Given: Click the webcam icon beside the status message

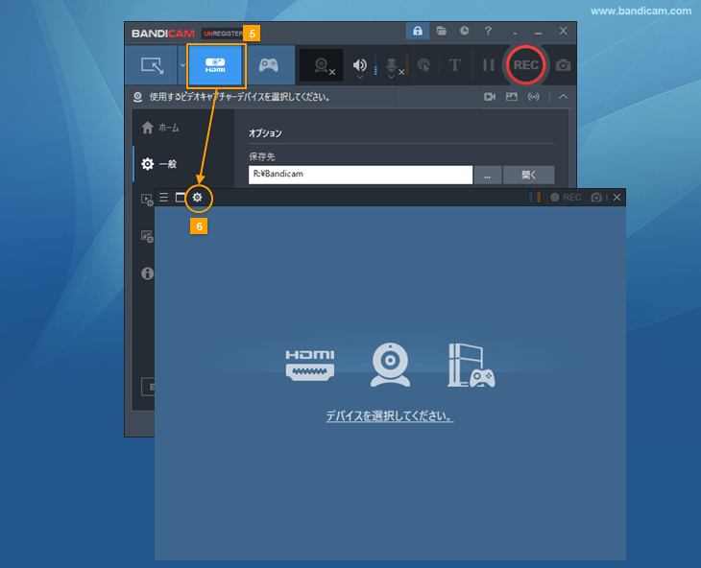Looking at the screenshot, I should pos(137,97).
